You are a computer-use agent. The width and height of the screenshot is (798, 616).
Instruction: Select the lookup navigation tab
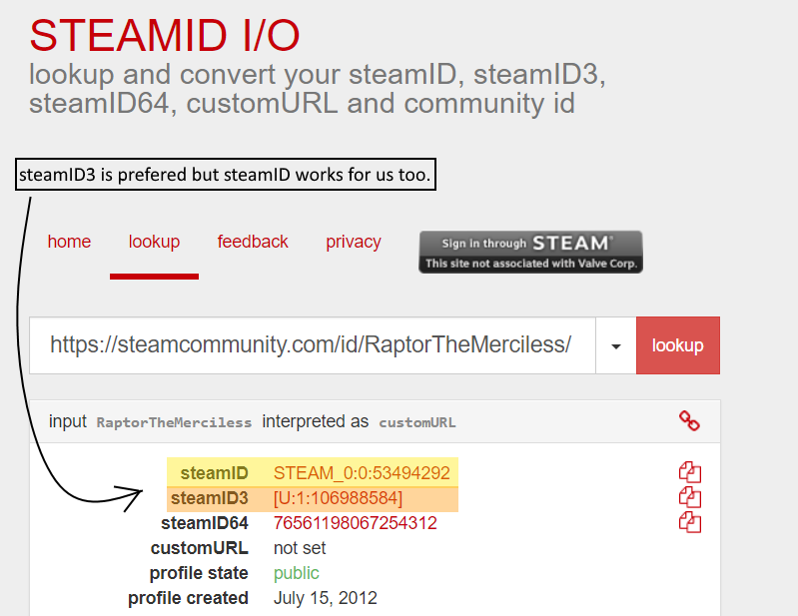coord(154,242)
